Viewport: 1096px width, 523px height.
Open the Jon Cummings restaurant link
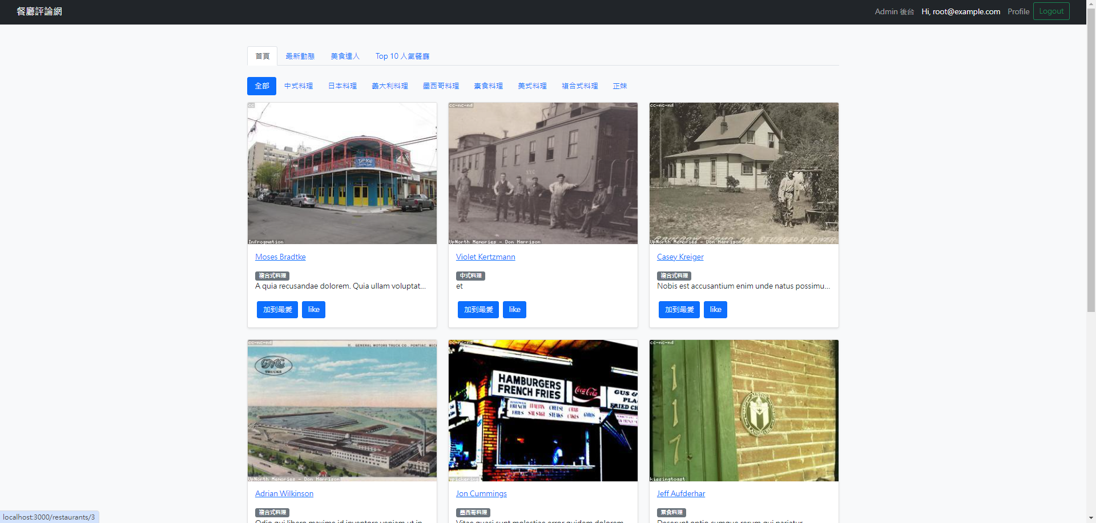pyautogui.click(x=481, y=494)
